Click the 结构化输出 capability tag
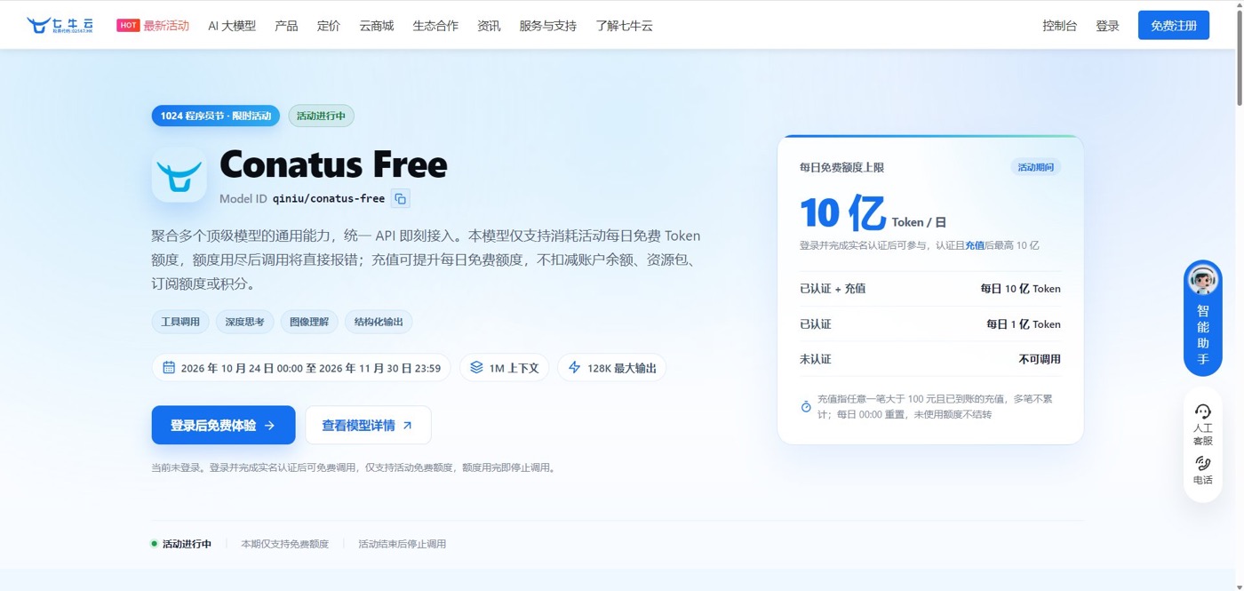This screenshot has height=591, width=1244. tap(379, 322)
